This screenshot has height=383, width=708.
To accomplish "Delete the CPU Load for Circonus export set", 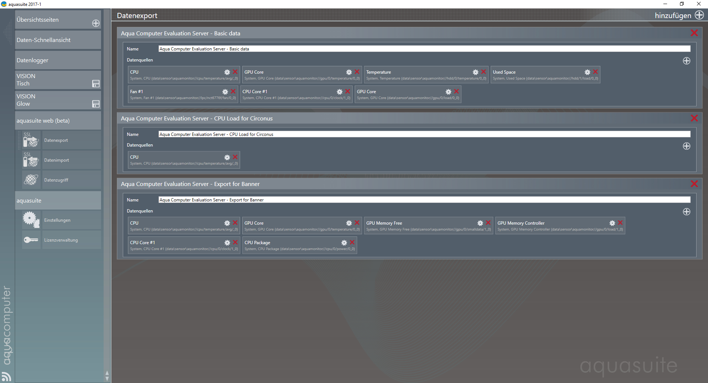I will point(694,118).
